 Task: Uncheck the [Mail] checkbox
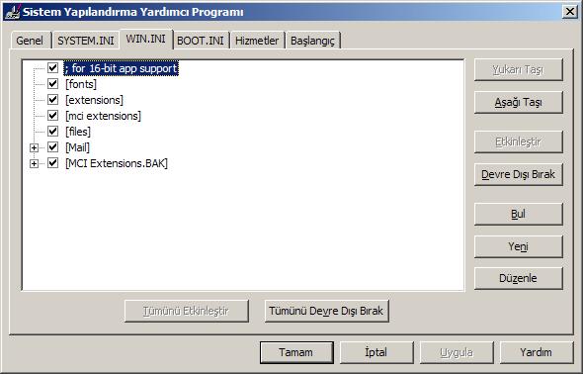point(52,147)
